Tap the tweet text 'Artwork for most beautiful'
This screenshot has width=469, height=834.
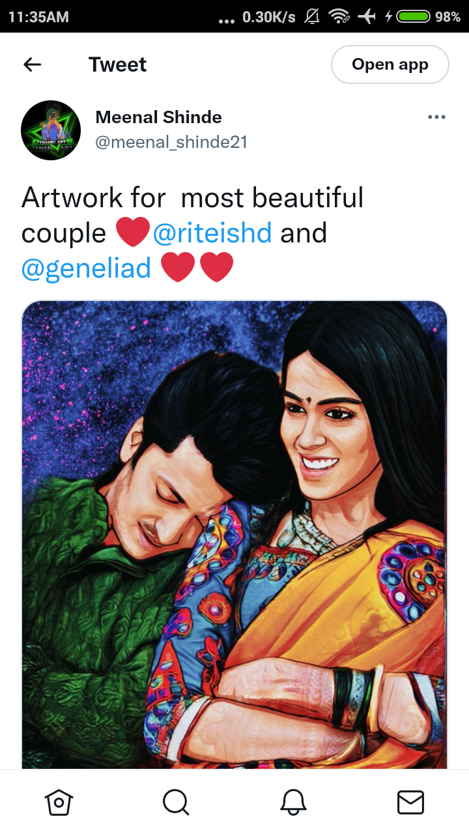[192, 197]
